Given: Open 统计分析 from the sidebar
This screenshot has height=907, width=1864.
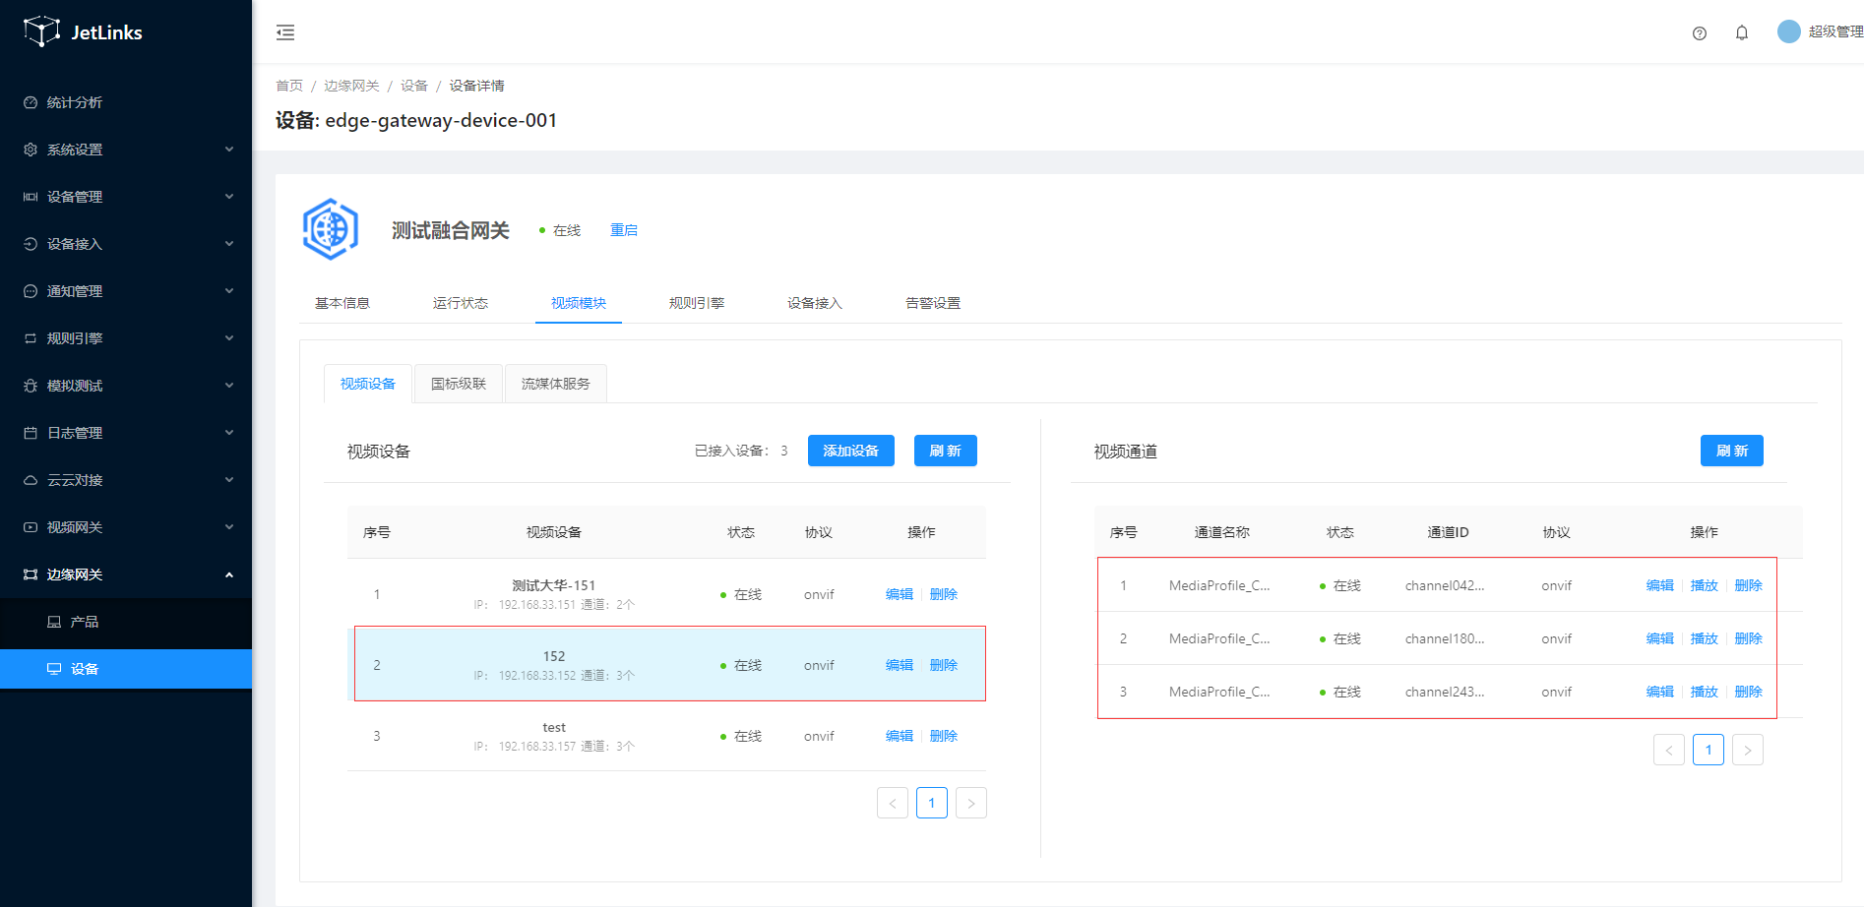Looking at the screenshot, I should (75, 102).
